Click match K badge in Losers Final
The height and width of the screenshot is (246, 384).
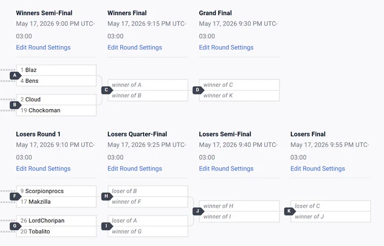point(290,211)
